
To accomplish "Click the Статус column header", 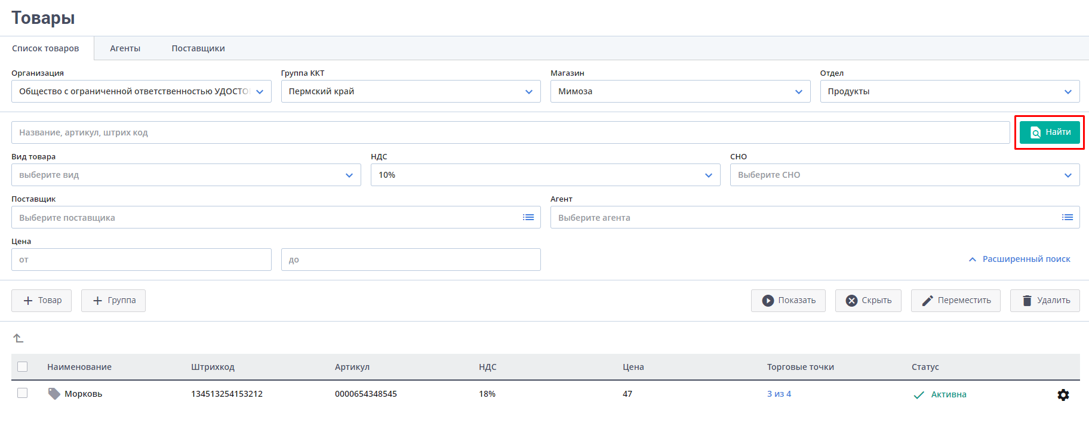I will [925, 367].
